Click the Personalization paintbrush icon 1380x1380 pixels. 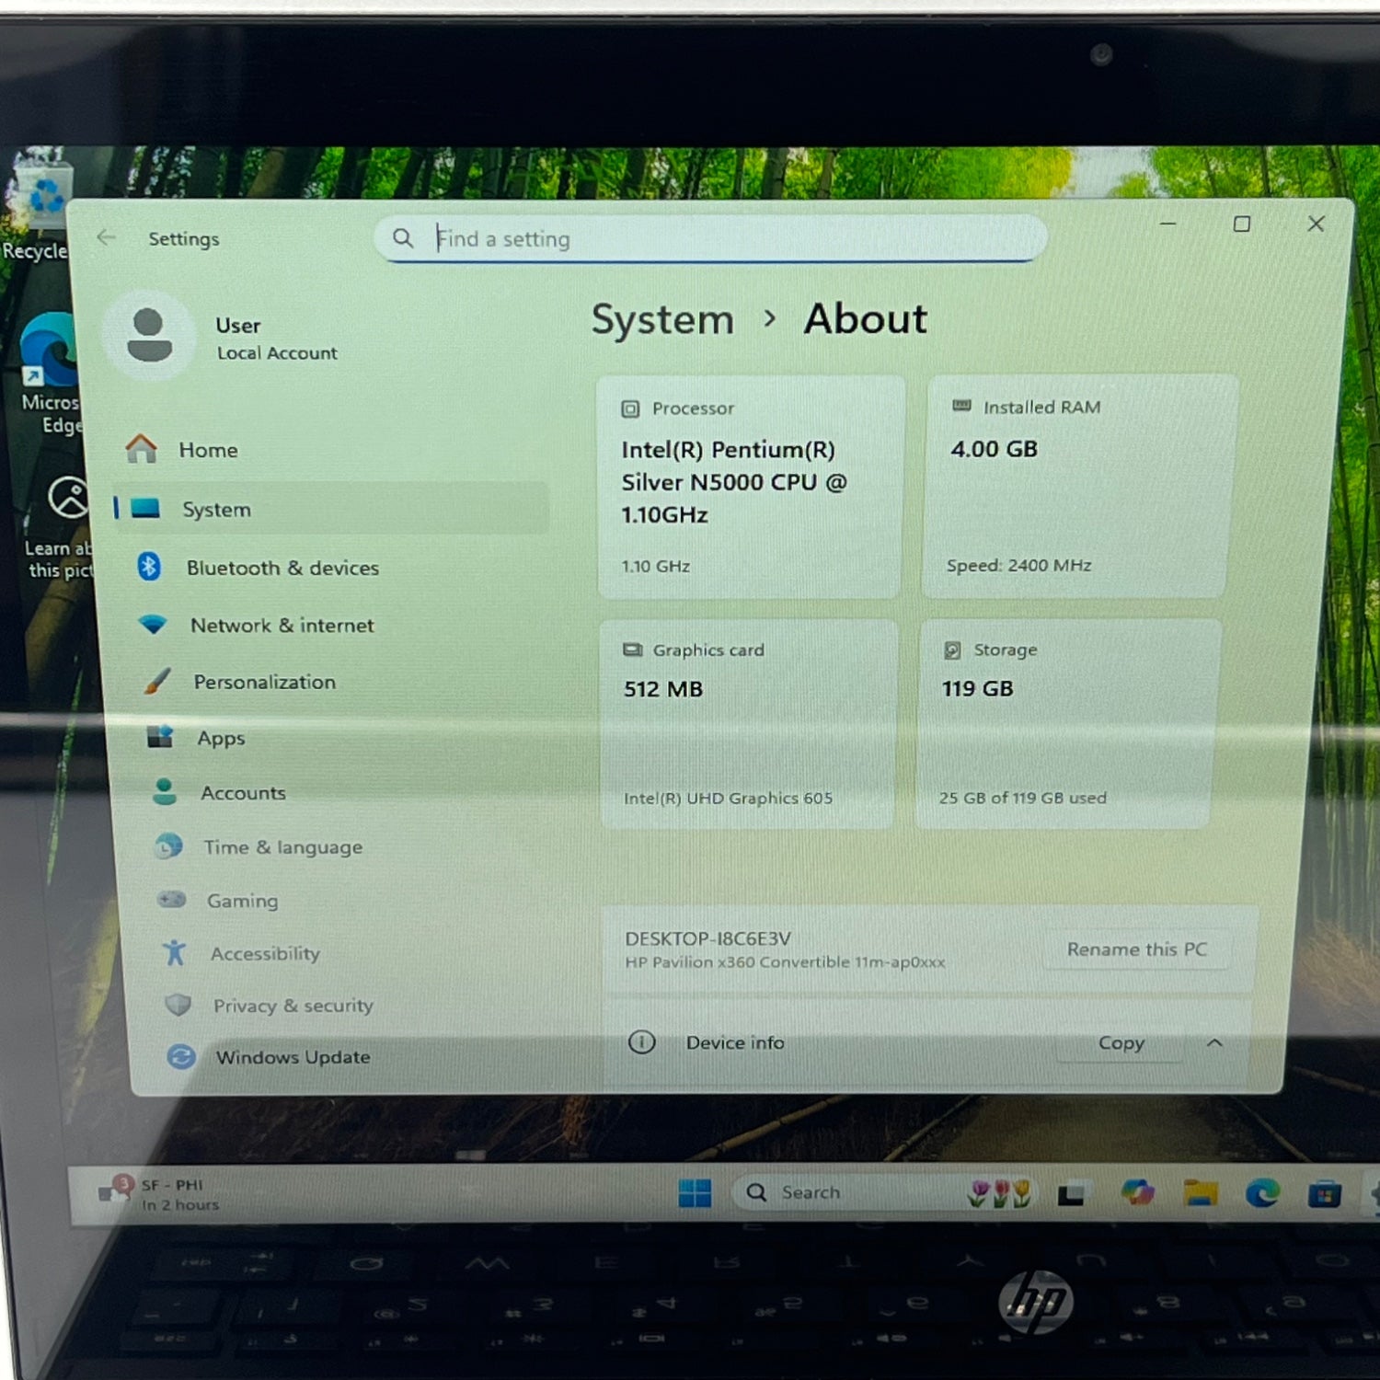coord(157,681)
